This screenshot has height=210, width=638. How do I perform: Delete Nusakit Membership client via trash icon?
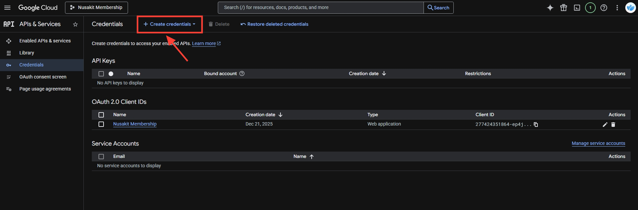(613, 125)
